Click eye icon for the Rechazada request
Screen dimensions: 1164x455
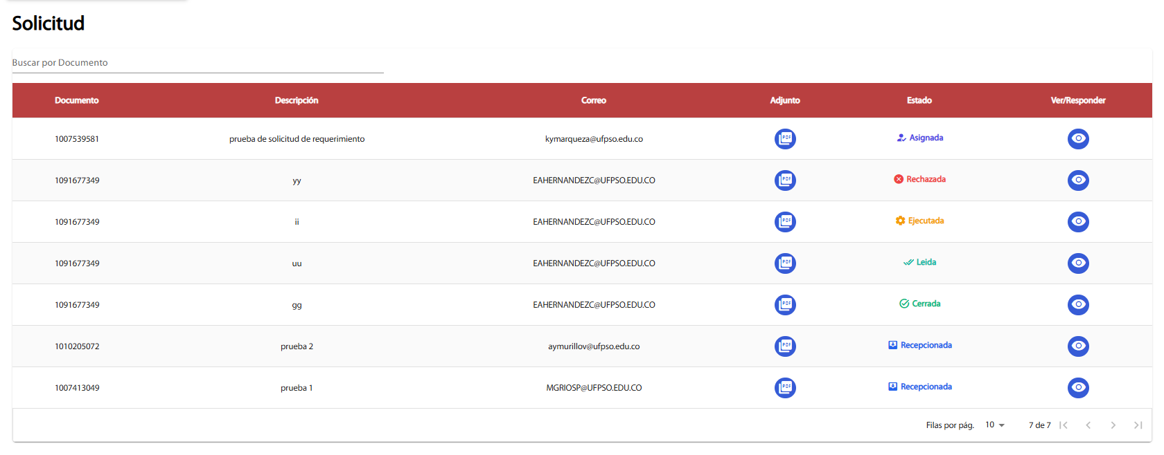1077,180
